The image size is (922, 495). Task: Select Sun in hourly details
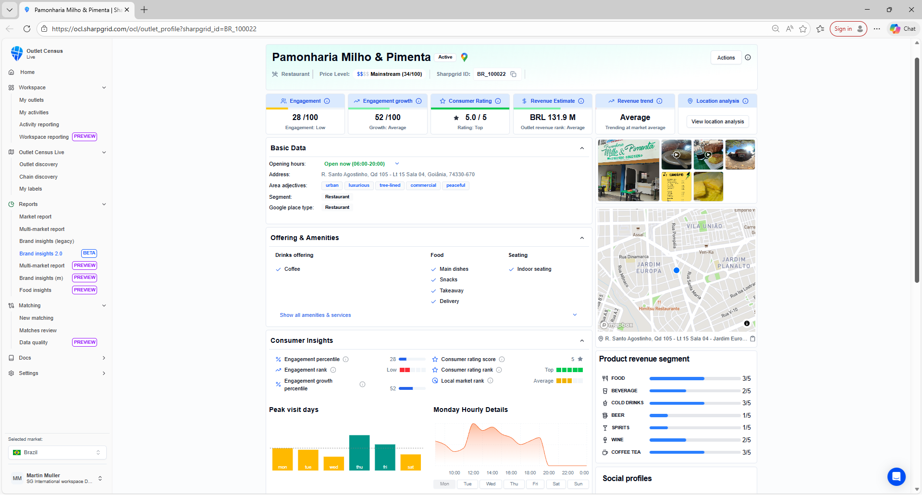pyautogui.click(x=578, y=484)
